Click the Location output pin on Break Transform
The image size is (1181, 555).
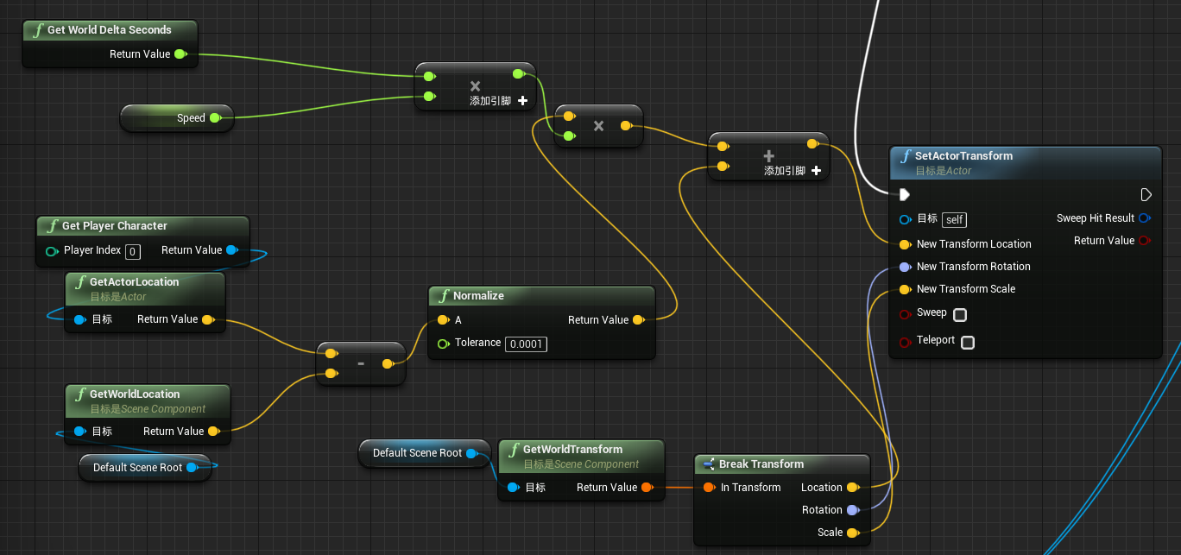click(x=854, y=487)
